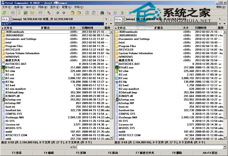This screenshot has height=156, width=228.
Task: Click the F4 编辑 edit button
Action: pos(49,153)
